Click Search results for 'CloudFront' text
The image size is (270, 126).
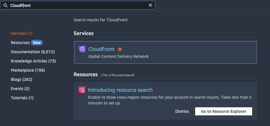pyautogui.click(x=101, y=20)
